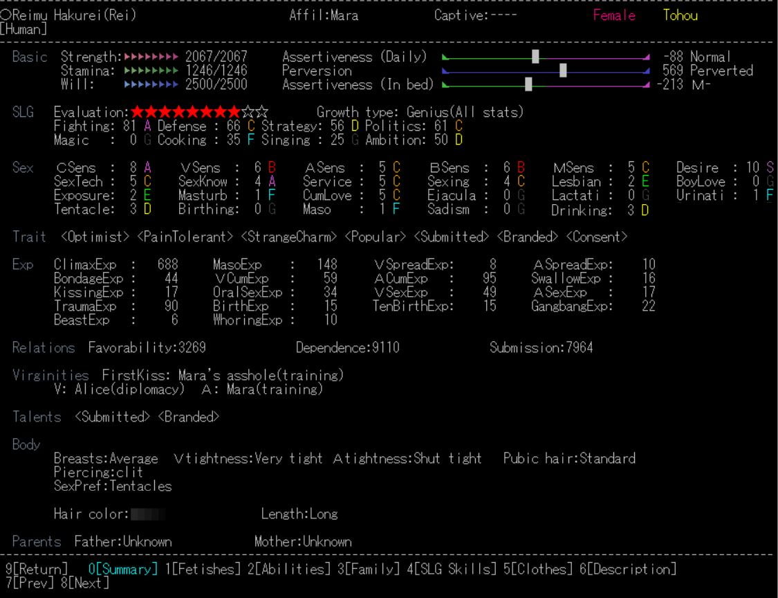Open the 2[Abilities] tab

point(289,570)
